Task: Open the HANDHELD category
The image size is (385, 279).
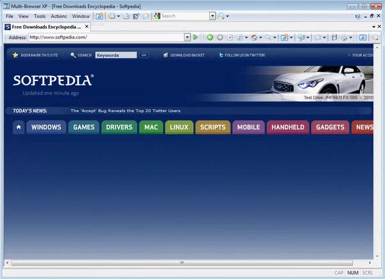Action: (x=287, y=127)
